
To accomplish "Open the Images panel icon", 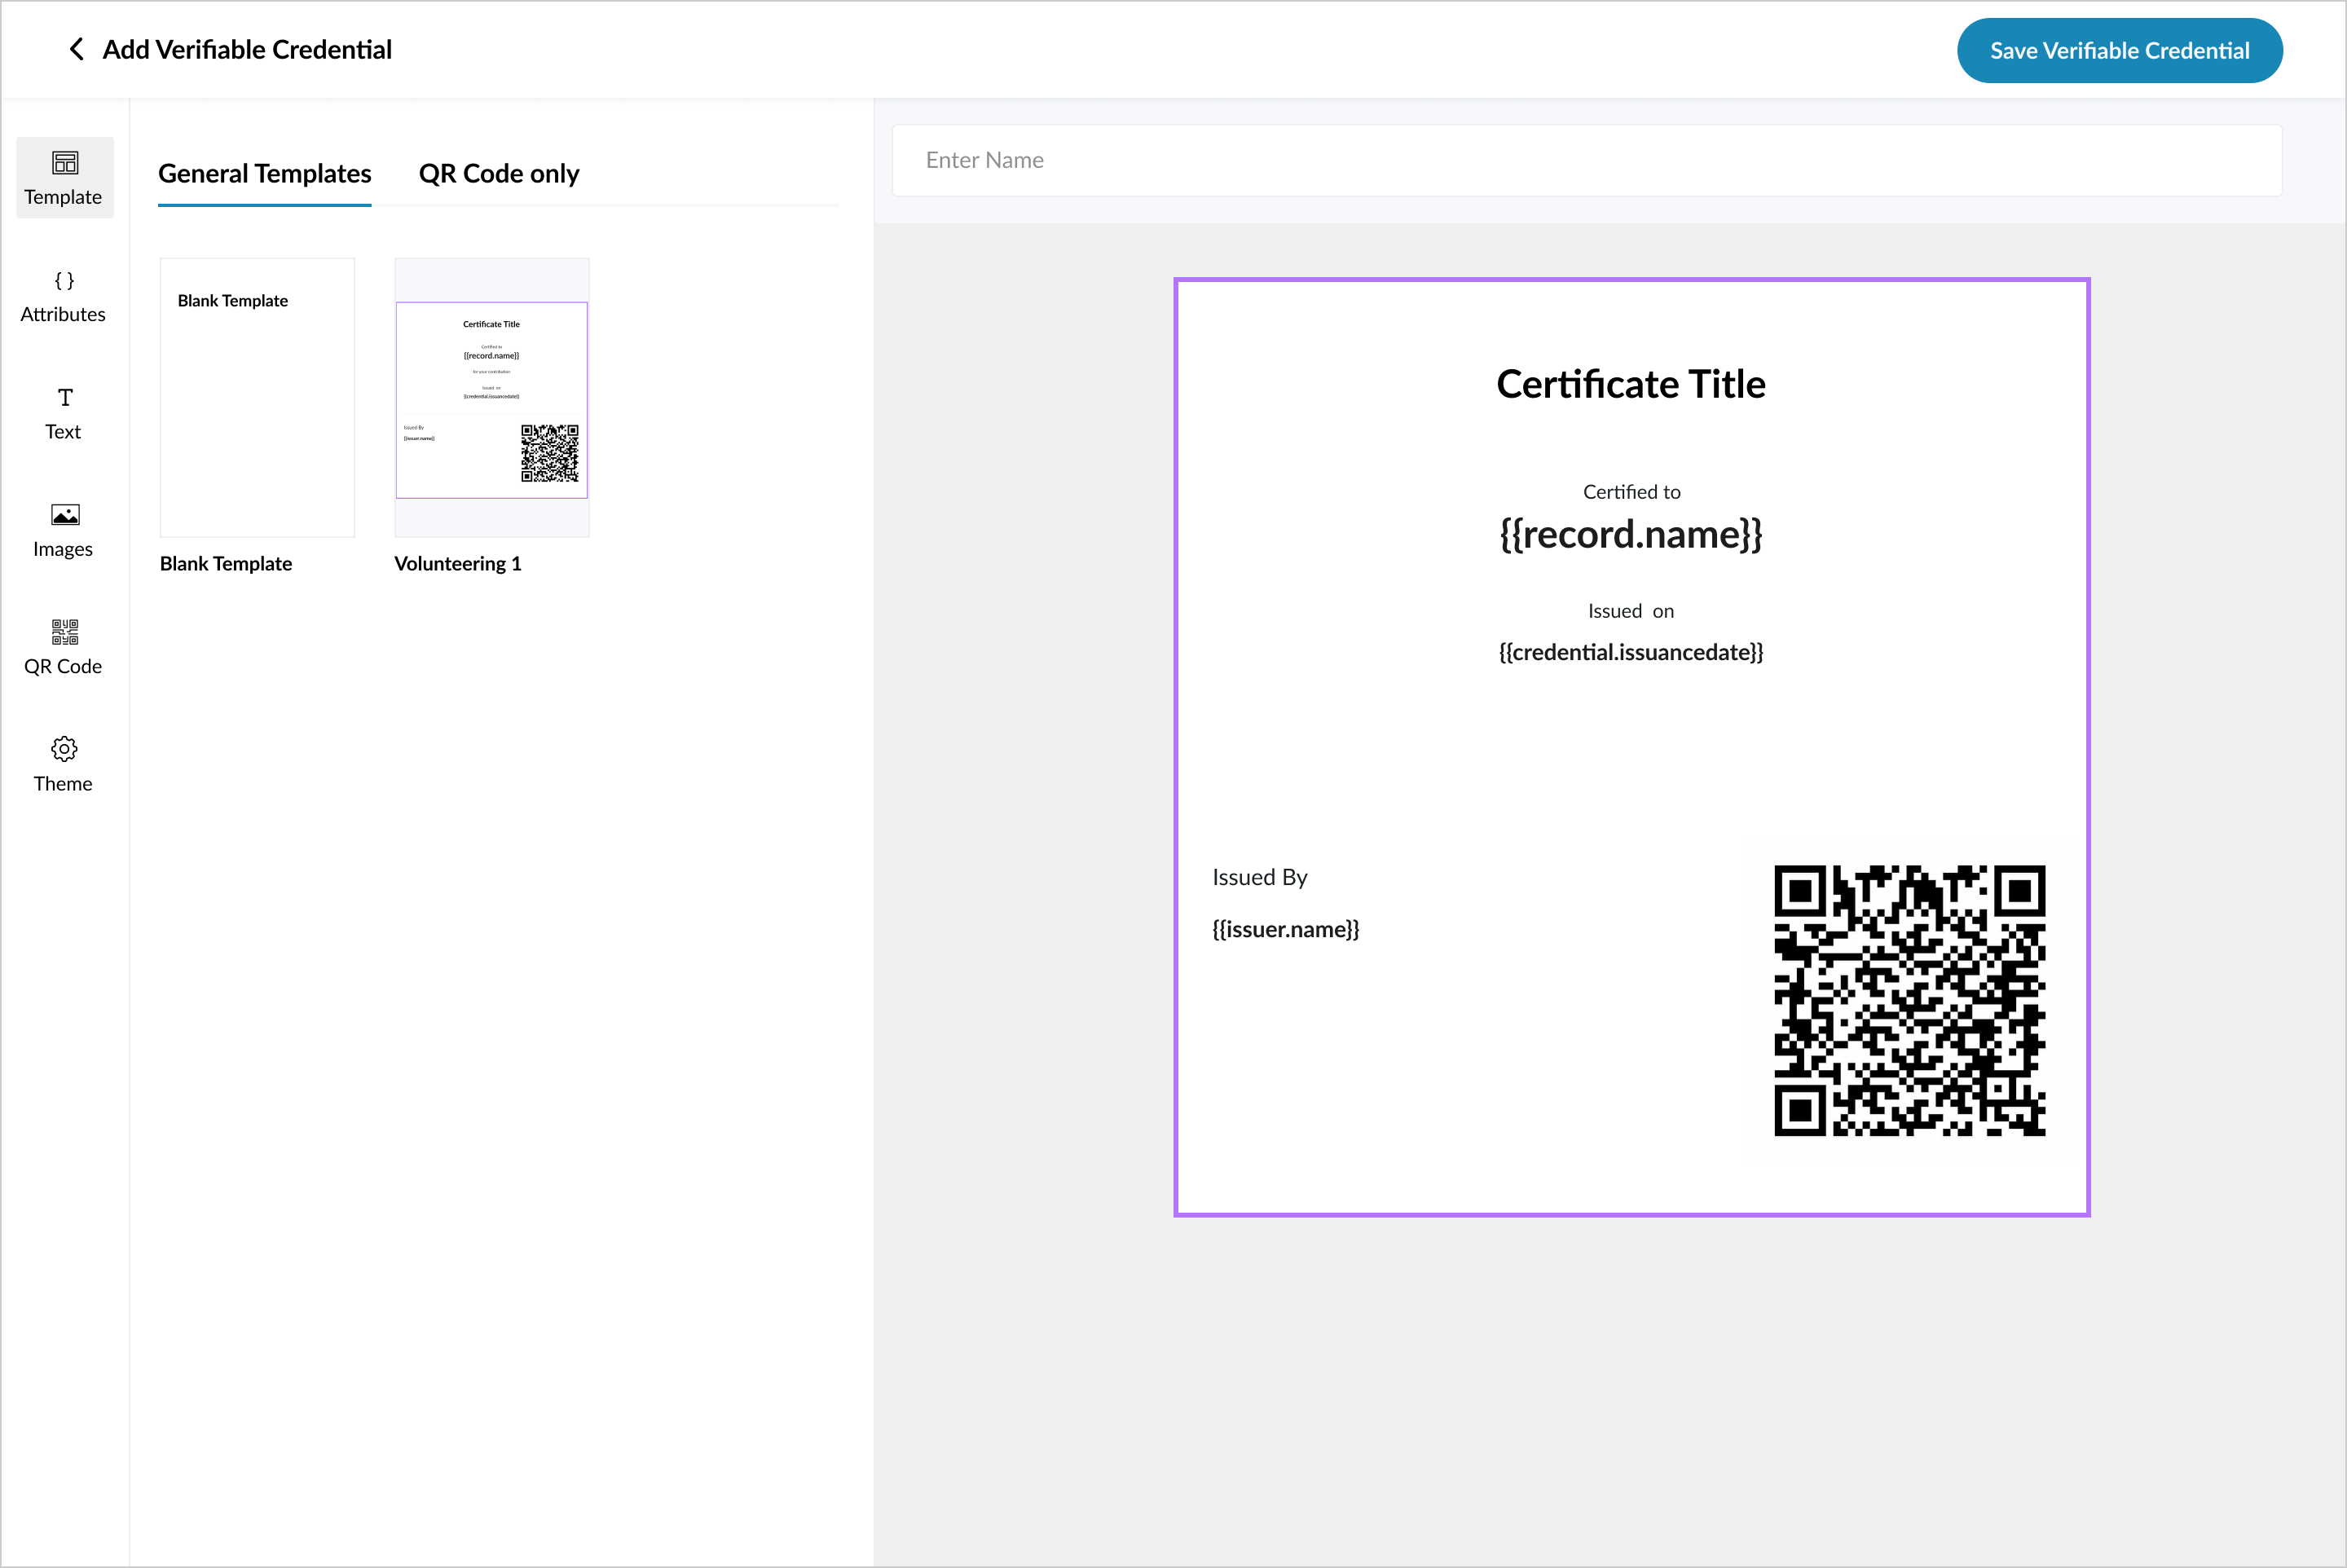I will 65,515.
